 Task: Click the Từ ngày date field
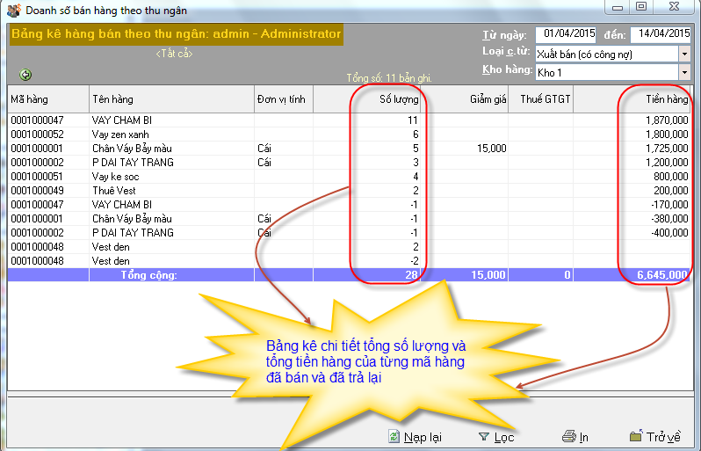click(x=570, y=34)
